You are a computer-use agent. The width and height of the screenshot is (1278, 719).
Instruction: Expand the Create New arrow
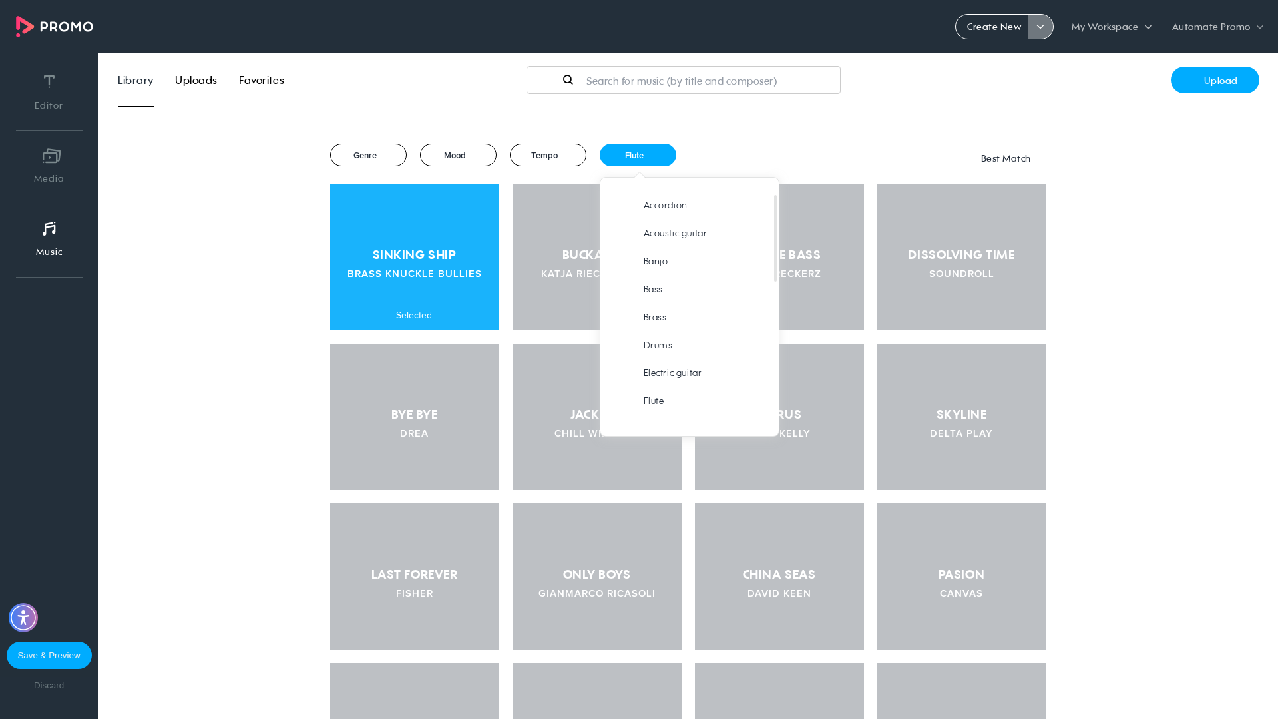click(1040, 27)
